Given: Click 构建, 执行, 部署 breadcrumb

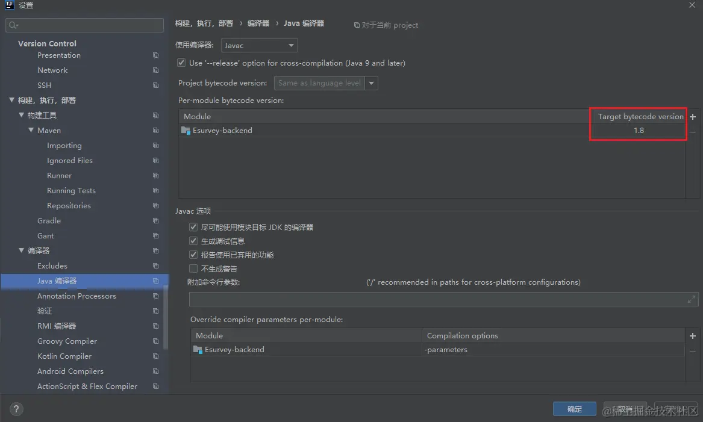Looking at the screenshot, I should pyautogui.click(x=204, y=23).
